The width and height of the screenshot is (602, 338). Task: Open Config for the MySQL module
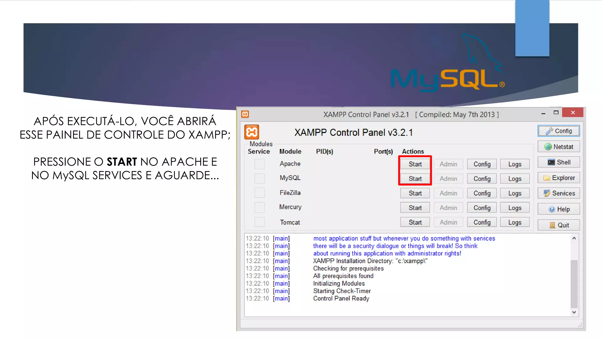tap(482, 179)
